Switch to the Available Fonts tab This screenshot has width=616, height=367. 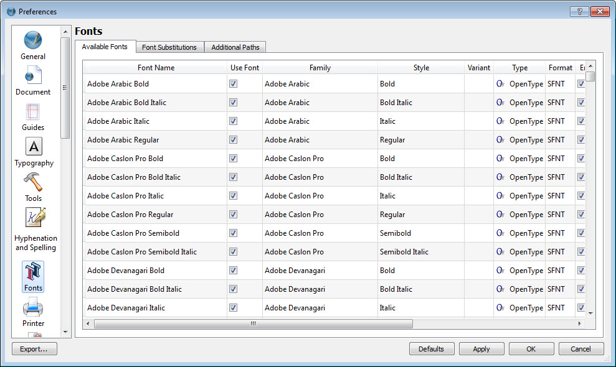(105, 47)
